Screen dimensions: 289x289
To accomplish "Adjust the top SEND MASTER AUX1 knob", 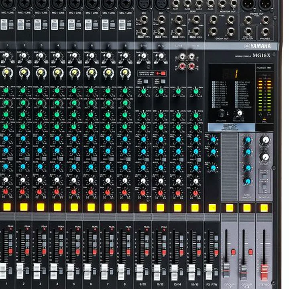I will 248,140.
